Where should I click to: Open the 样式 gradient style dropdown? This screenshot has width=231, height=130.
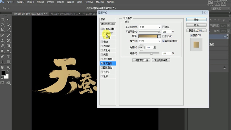[x=150, y=41]
